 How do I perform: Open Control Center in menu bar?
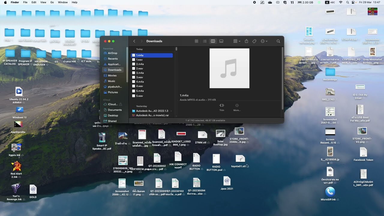[x=353, y=2]
